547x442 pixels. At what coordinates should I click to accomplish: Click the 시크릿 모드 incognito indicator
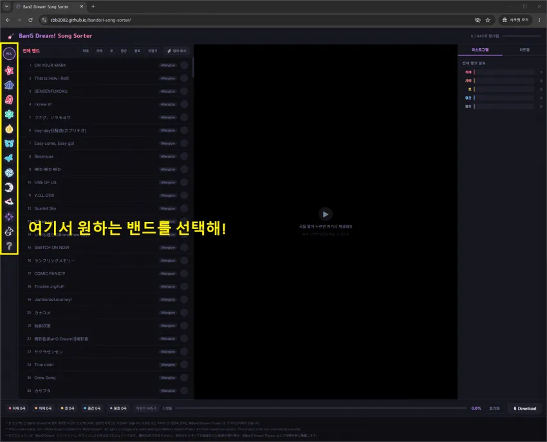point(515,20)
